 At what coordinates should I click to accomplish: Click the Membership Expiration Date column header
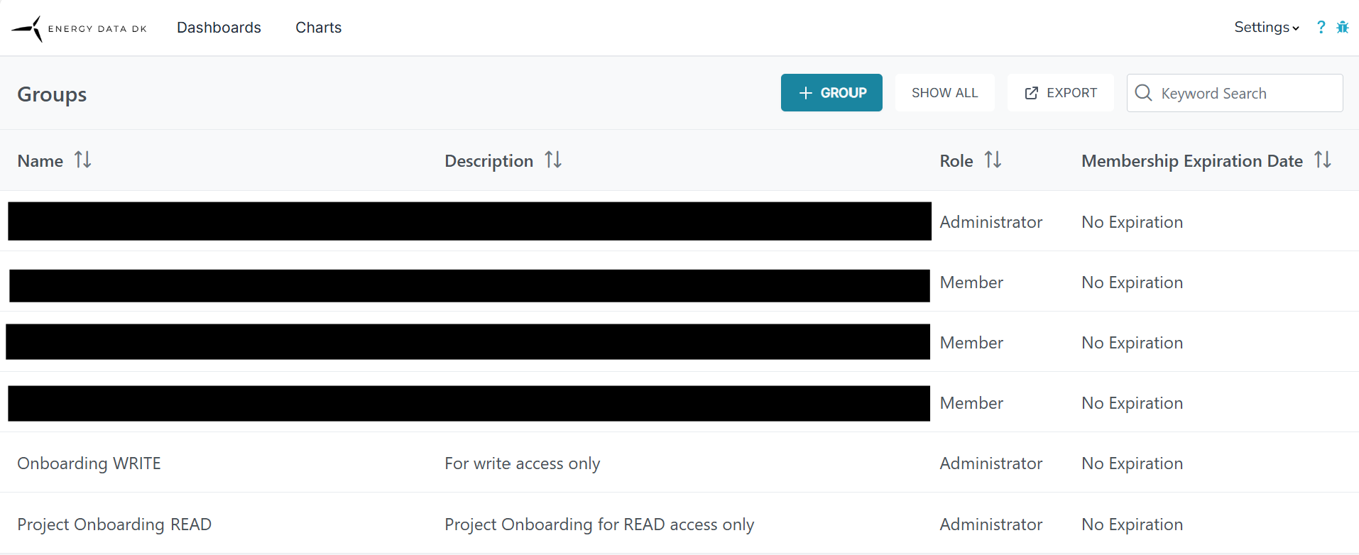click(x=1191, y=161)
